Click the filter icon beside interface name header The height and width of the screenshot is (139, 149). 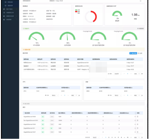[x=24, y=113]
